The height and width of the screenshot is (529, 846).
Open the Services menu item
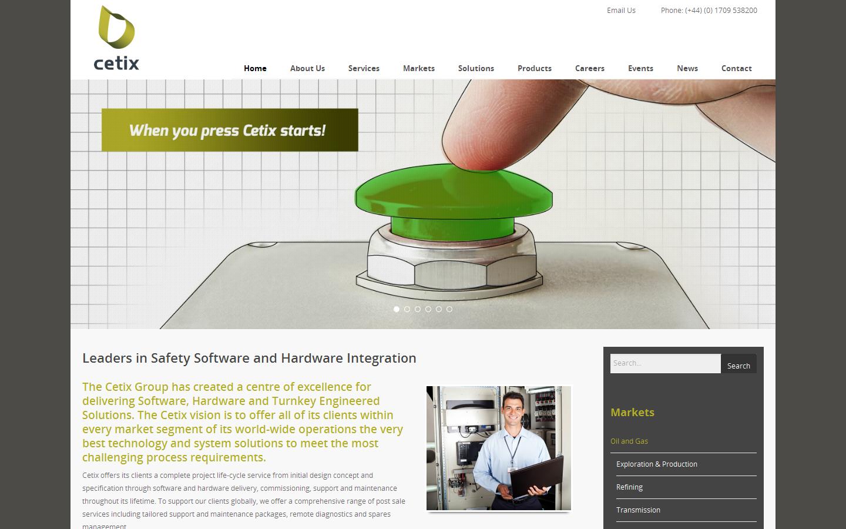(364, 68)
